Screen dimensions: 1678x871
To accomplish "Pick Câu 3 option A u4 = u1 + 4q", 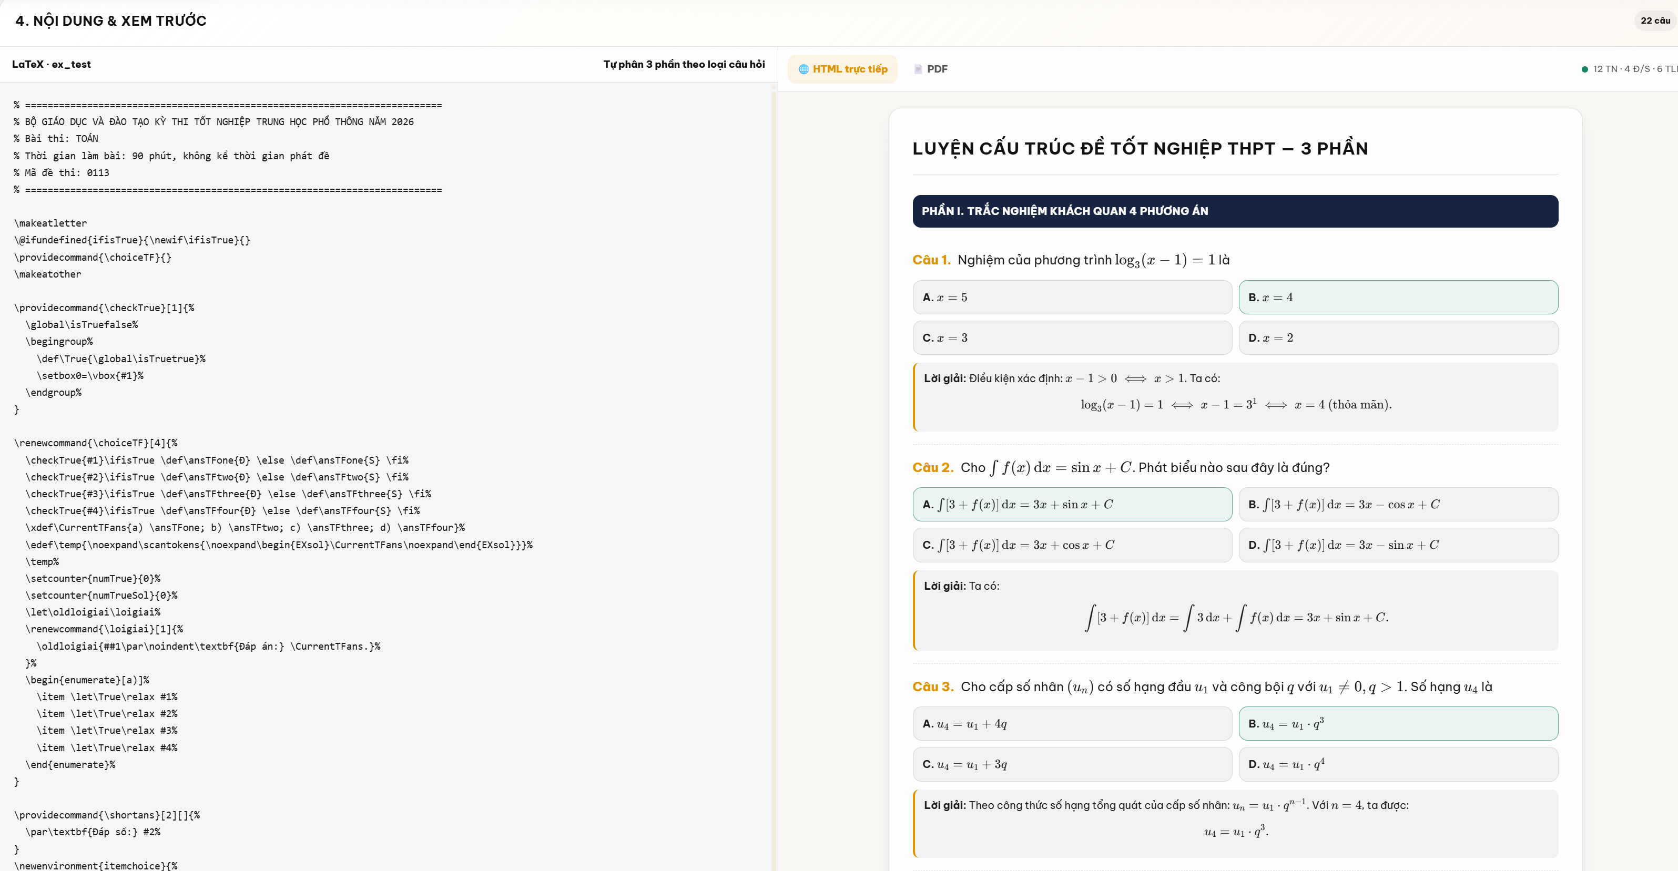I will pos(1072,724).
